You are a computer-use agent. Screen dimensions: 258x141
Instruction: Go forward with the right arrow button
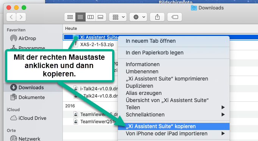[x=21, y=17]
